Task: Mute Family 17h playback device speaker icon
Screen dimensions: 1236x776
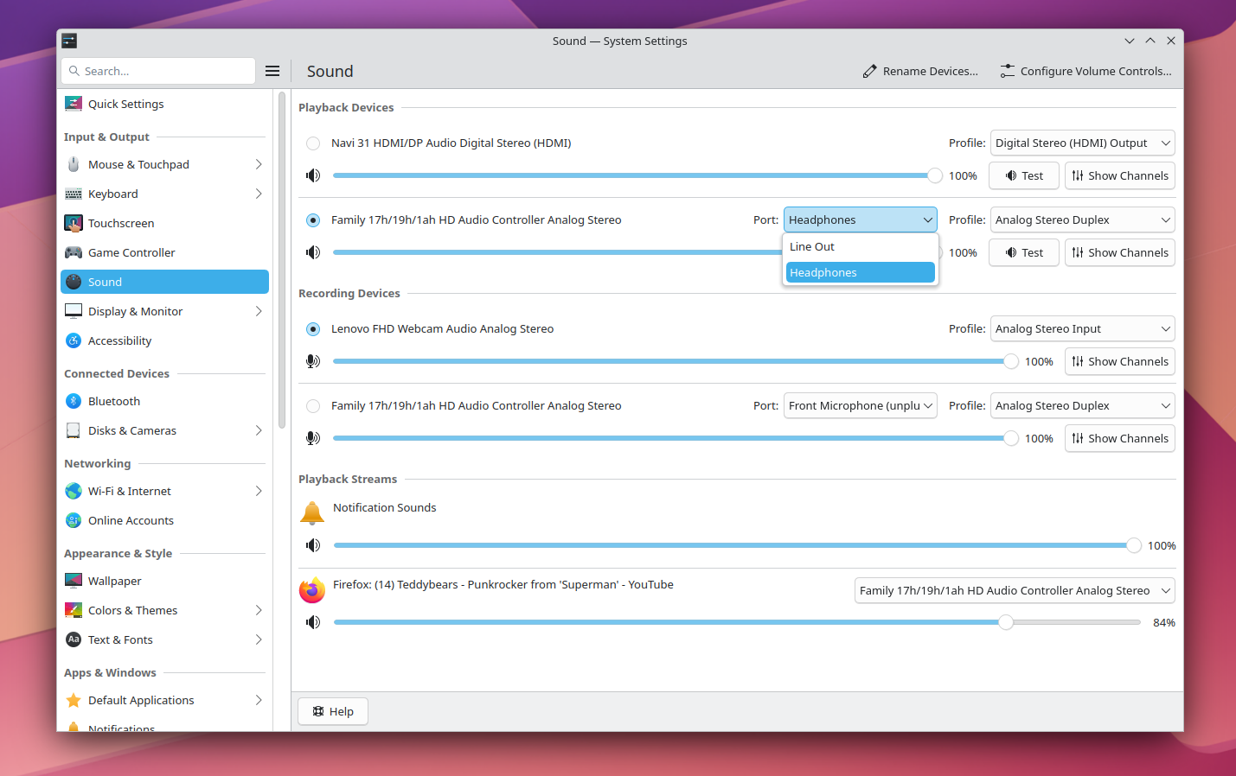Action: click(313, 252)
